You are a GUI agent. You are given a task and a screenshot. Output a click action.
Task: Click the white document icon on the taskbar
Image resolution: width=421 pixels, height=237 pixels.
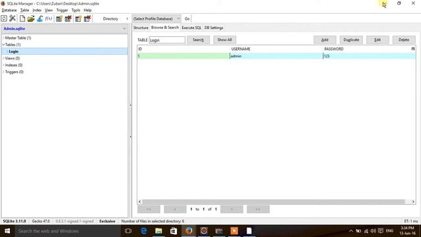[x=249, y=231]
